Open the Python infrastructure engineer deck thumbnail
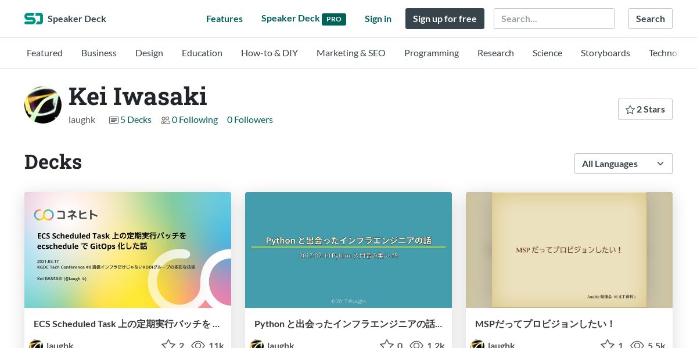The width and height of the screenshot is (697, 348). 348,250
